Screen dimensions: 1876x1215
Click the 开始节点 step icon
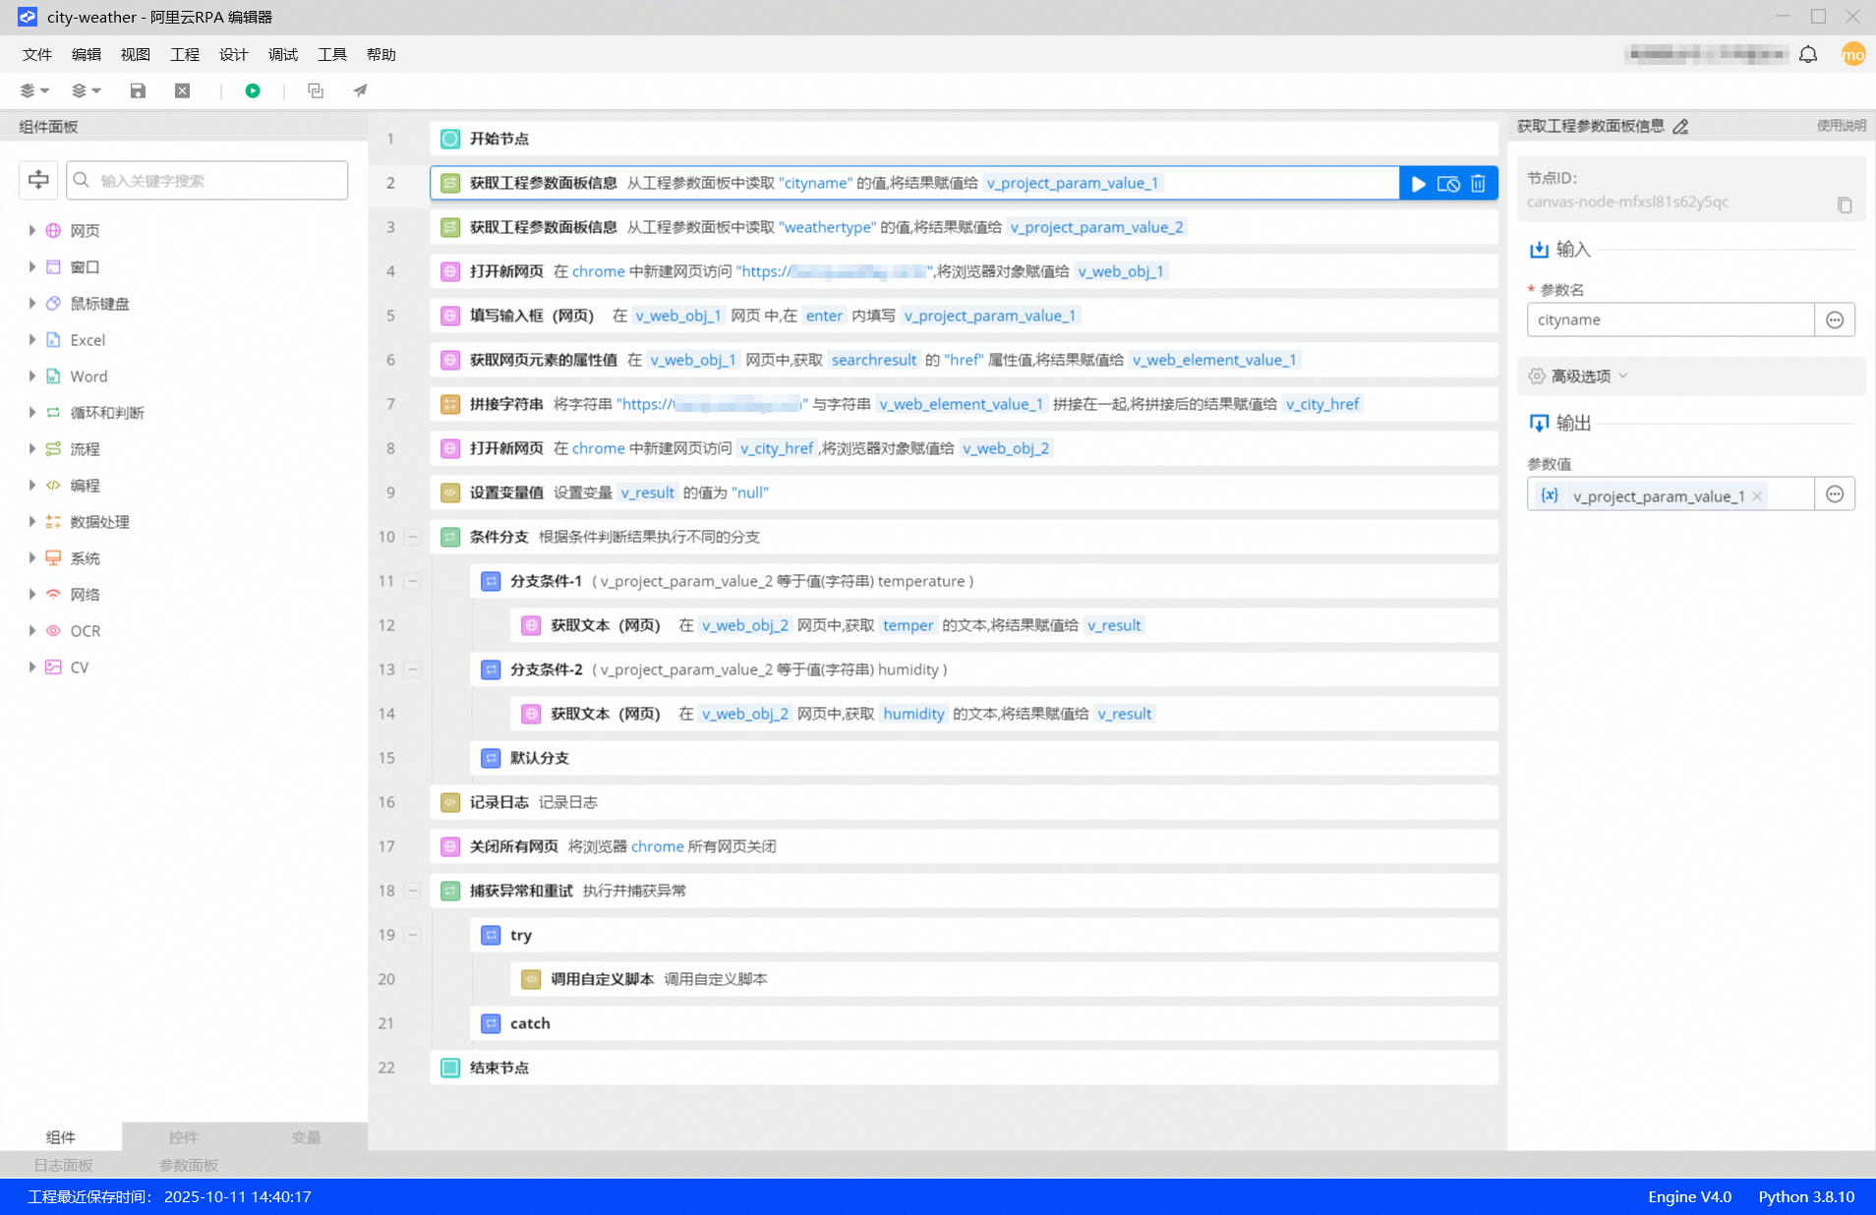(450, 139)
